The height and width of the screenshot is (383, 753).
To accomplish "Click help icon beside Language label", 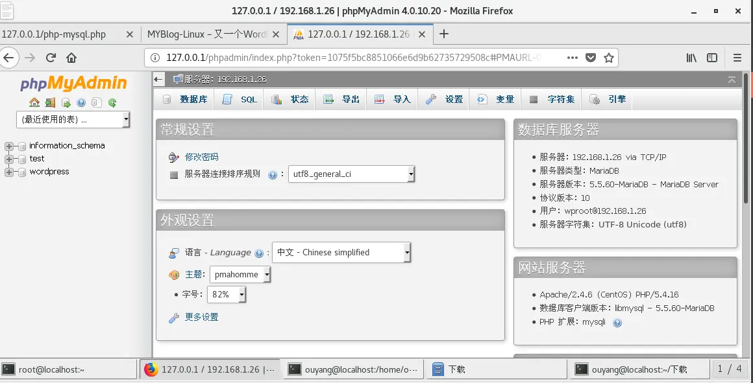I will tap(259, 253).
